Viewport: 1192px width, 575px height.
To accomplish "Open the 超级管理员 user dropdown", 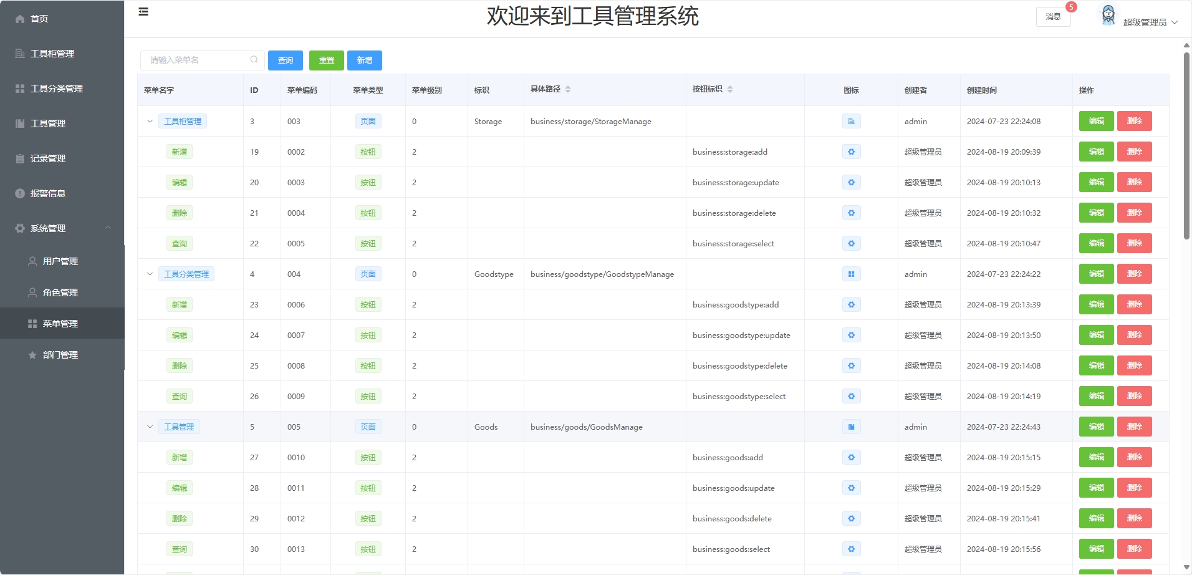I will pyautogui.click(x=1150, y=22).
